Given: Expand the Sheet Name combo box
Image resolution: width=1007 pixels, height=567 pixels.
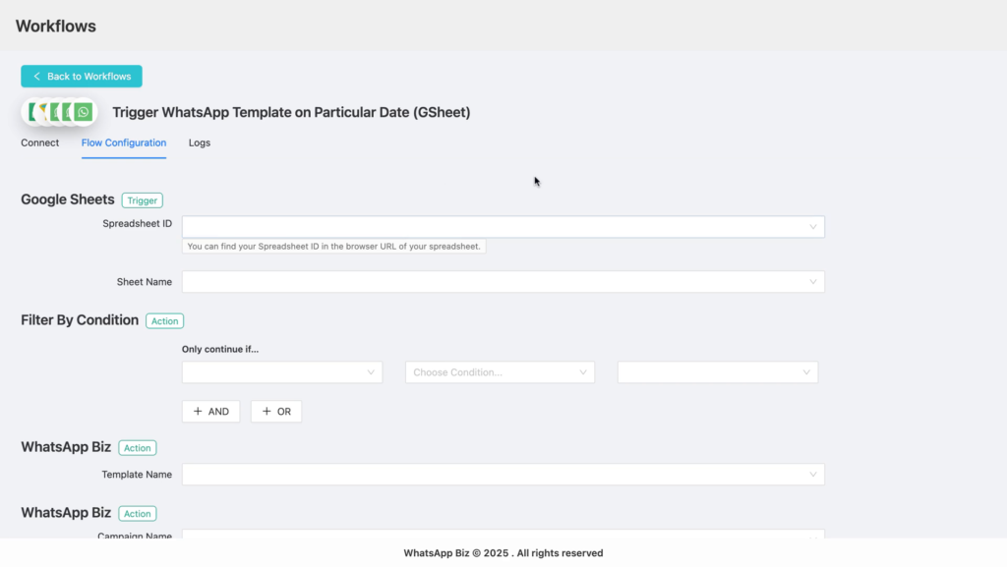Looking at the screenshot, I should pos(503,282).
